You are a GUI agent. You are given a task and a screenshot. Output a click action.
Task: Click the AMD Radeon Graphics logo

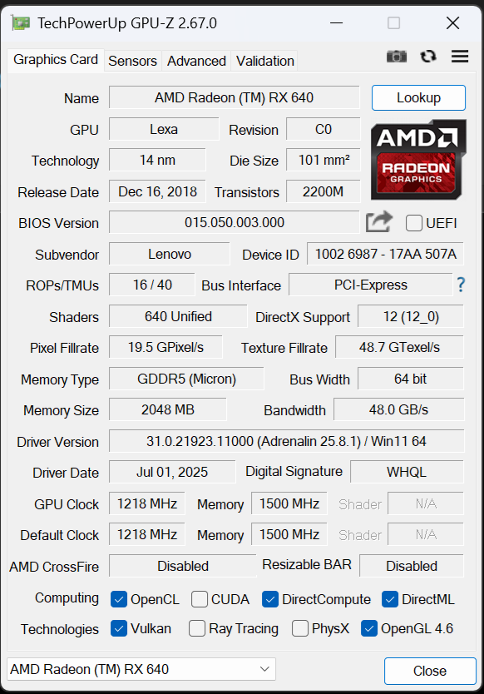[x=417, y=159]
